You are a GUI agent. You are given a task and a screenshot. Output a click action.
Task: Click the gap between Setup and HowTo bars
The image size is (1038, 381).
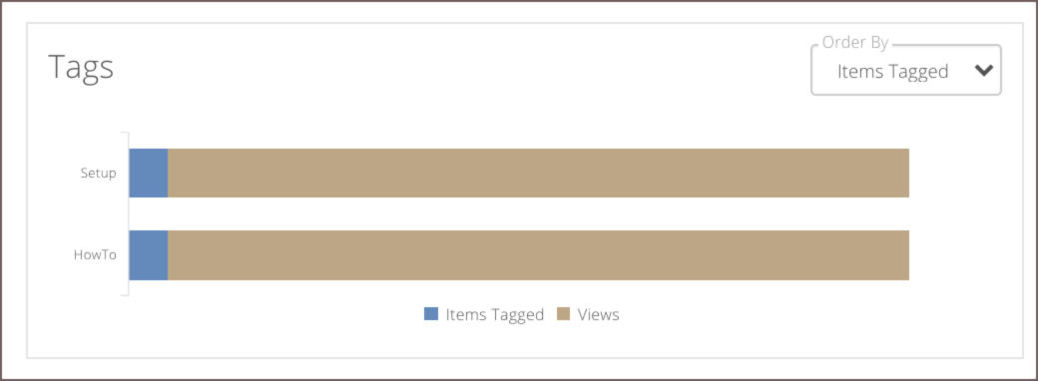click(519, 214)
